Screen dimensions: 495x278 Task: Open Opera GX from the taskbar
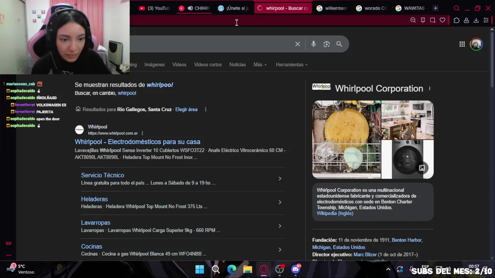[x=264, y=269]
